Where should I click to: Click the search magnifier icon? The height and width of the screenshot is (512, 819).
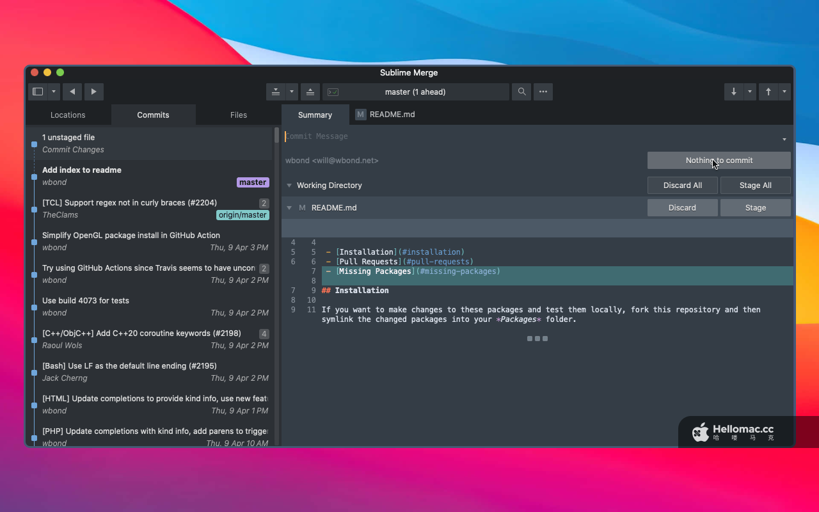point(522,92)
